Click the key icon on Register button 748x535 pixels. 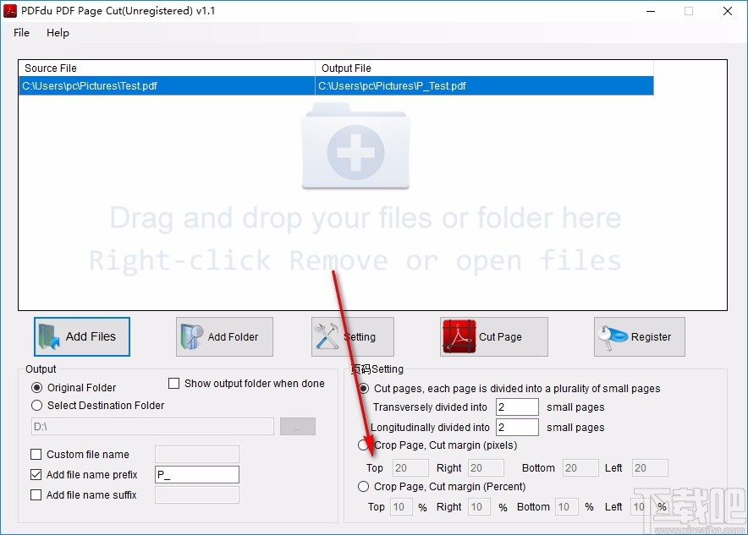pos(612,336)
